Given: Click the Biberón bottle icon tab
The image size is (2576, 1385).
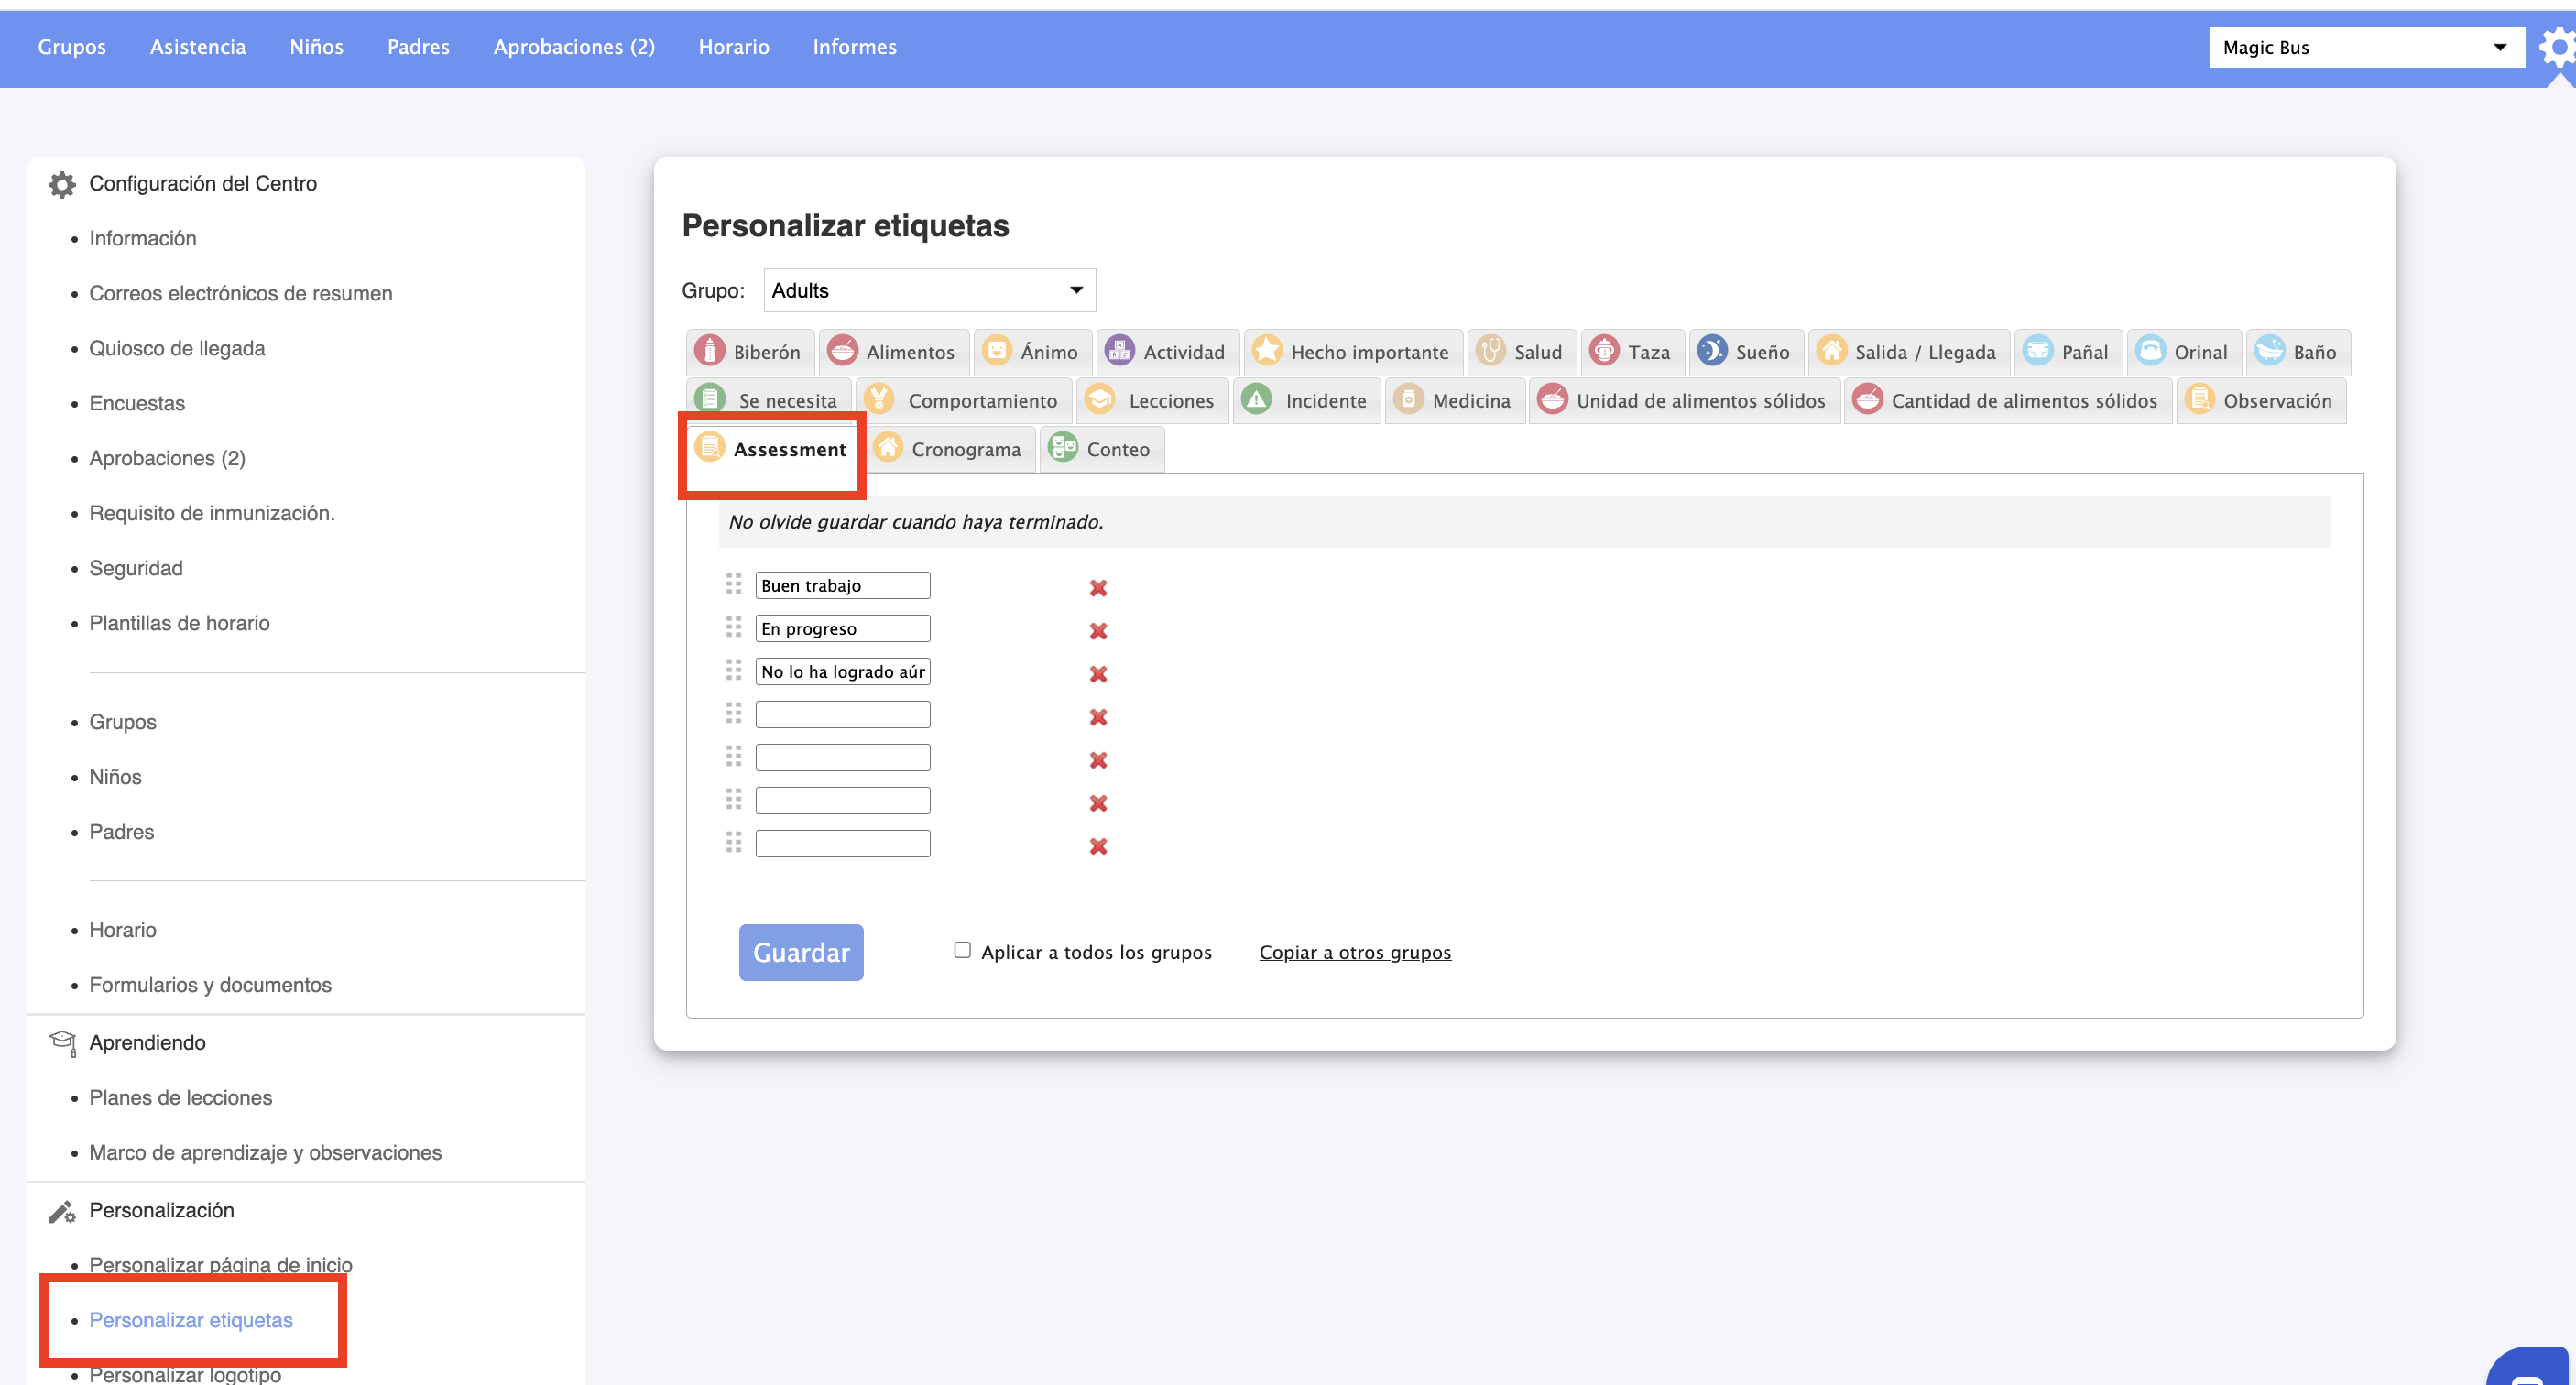Looking at the screenshot, I should pyautogui.click(x=709, y=351).
